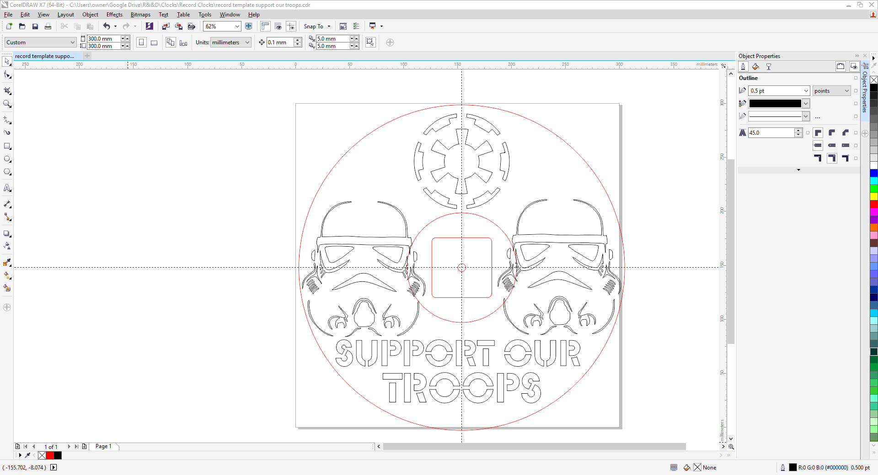Select the Crop tool
Viewport: 878px width, 475px height.
7,90
